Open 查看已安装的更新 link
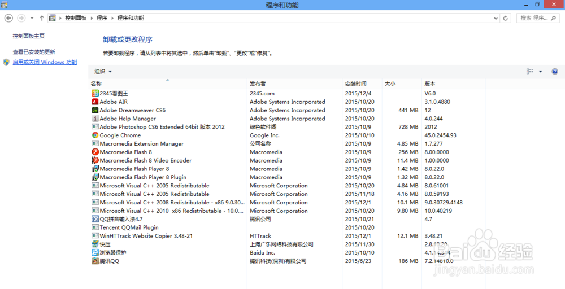The height and width of the screenshot is (289, 565). click(34, 52)
